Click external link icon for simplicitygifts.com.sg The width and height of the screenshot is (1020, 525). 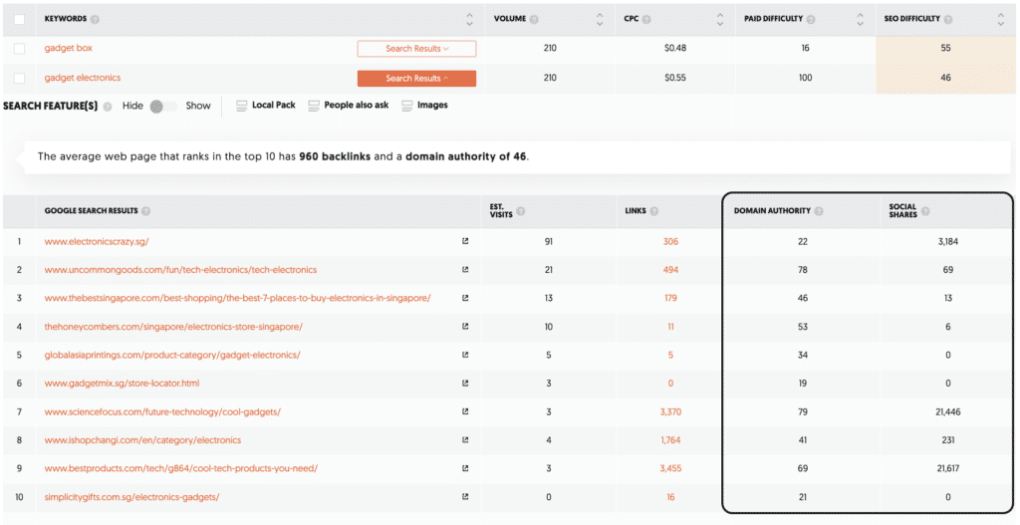point(465,497)
